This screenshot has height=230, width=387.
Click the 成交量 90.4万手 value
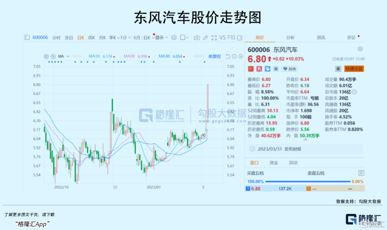pos(348,80)
